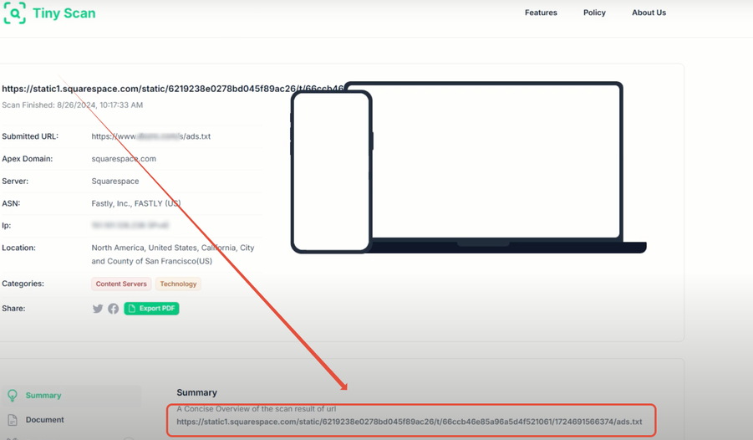
Task: Click the scanned URL in the Summary section
Action: 410,422
